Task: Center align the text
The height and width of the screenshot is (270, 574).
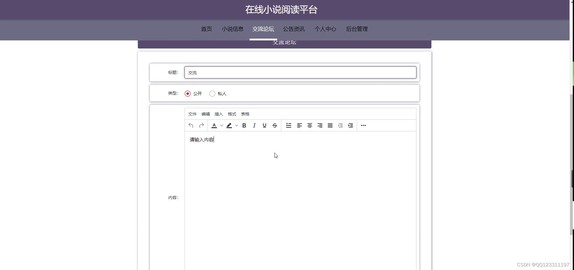Action: coord(310,125)
